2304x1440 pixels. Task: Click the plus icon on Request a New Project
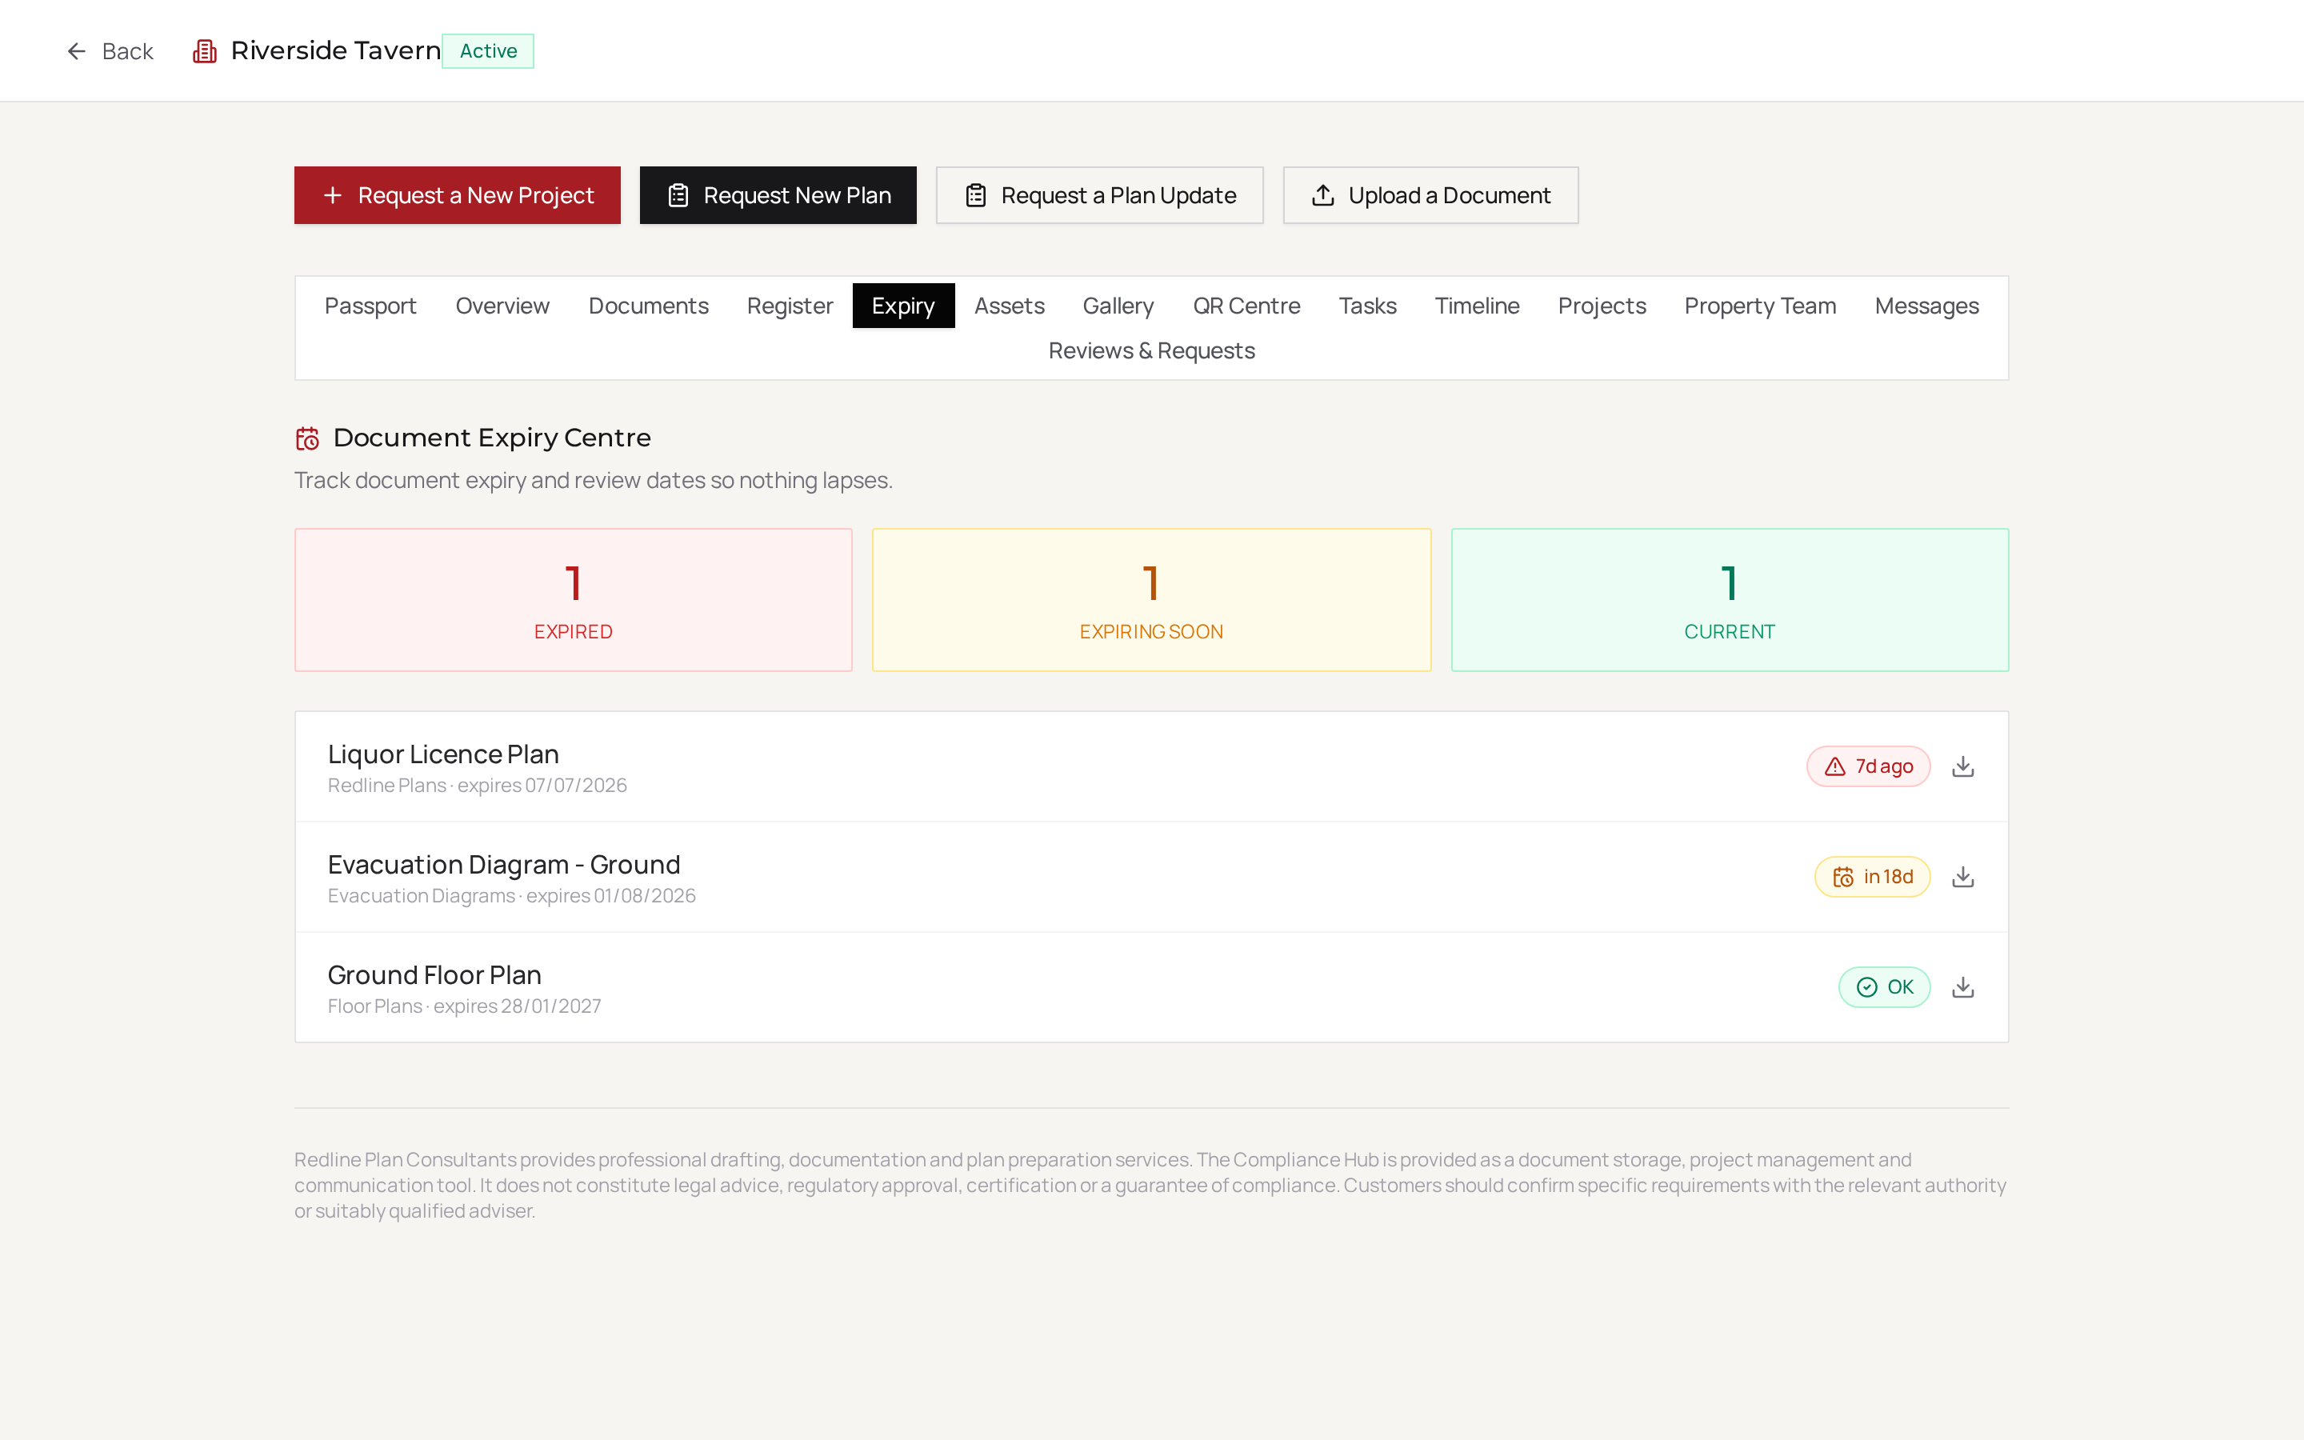(332, 195)
